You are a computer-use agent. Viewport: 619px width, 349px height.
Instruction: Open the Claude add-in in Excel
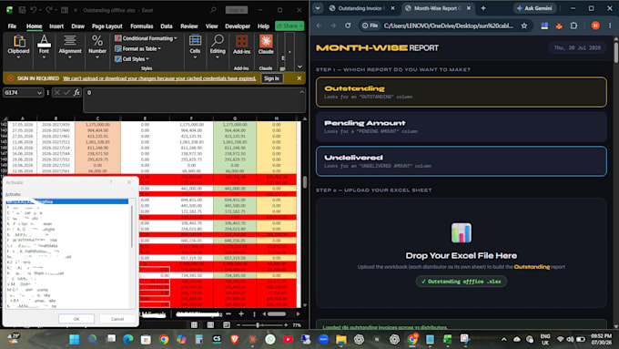pos(266,45)
